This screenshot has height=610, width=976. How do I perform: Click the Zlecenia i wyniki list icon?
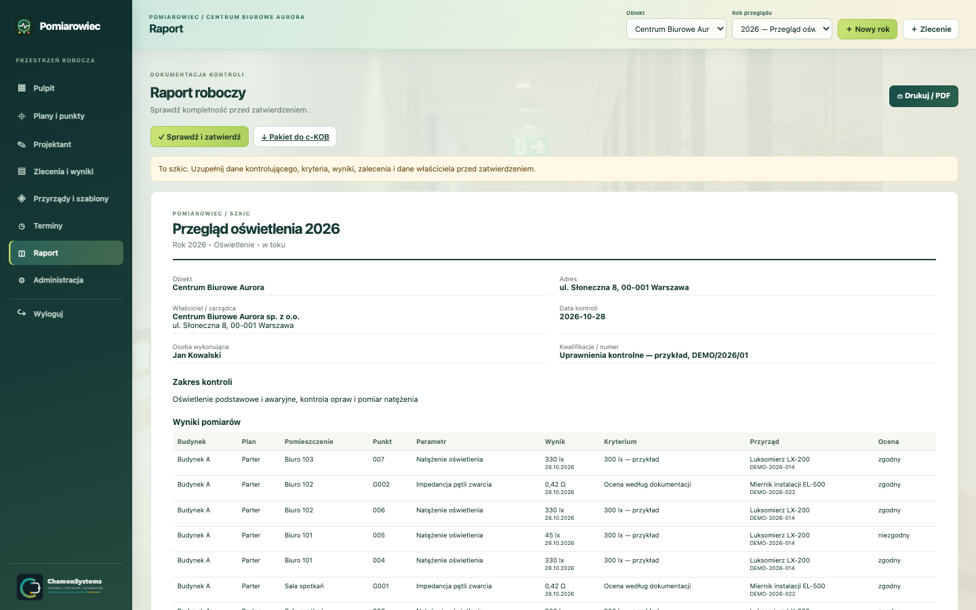[x=22, y=171]
